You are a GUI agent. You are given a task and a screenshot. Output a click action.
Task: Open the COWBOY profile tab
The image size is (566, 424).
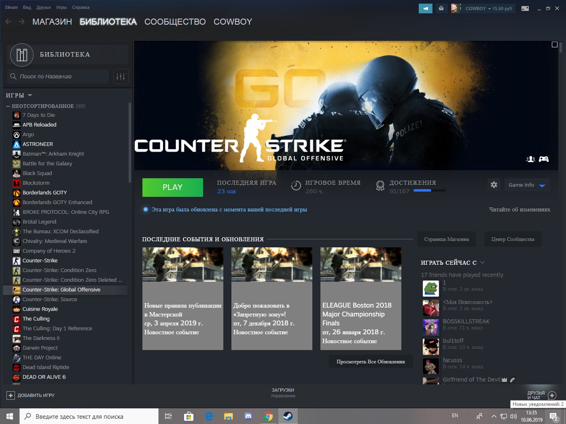coord(233,22)
